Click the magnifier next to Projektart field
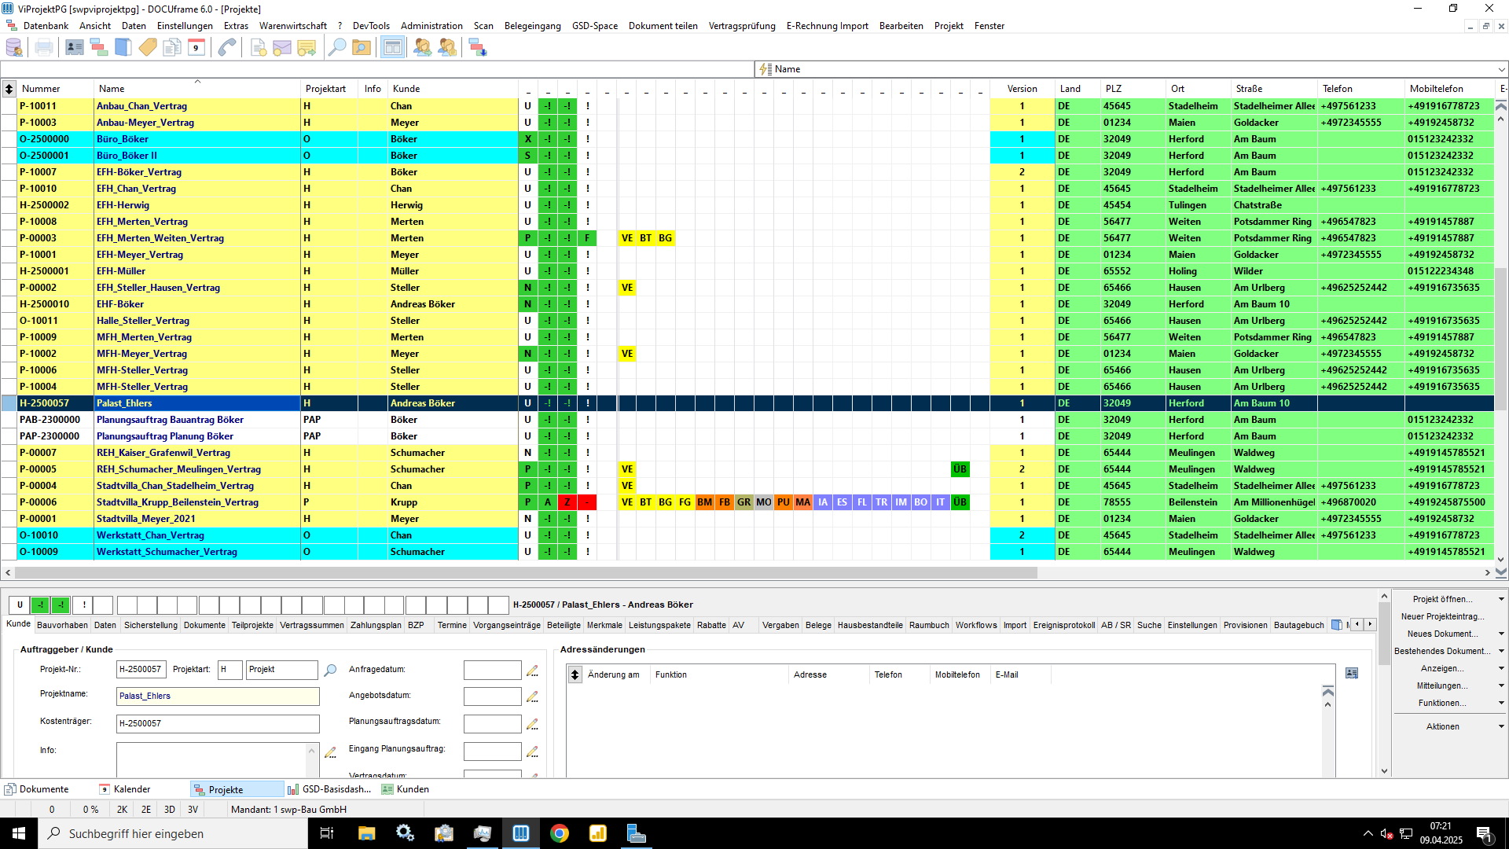Screen dimensions: 1509x849 [330, 671]
